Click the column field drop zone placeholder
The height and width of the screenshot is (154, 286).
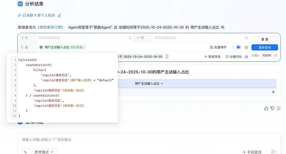[165, 38]
